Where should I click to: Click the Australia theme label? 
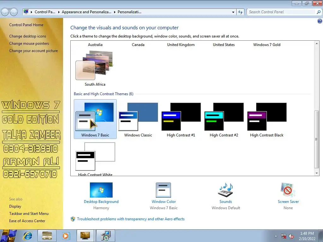point(95,45)
